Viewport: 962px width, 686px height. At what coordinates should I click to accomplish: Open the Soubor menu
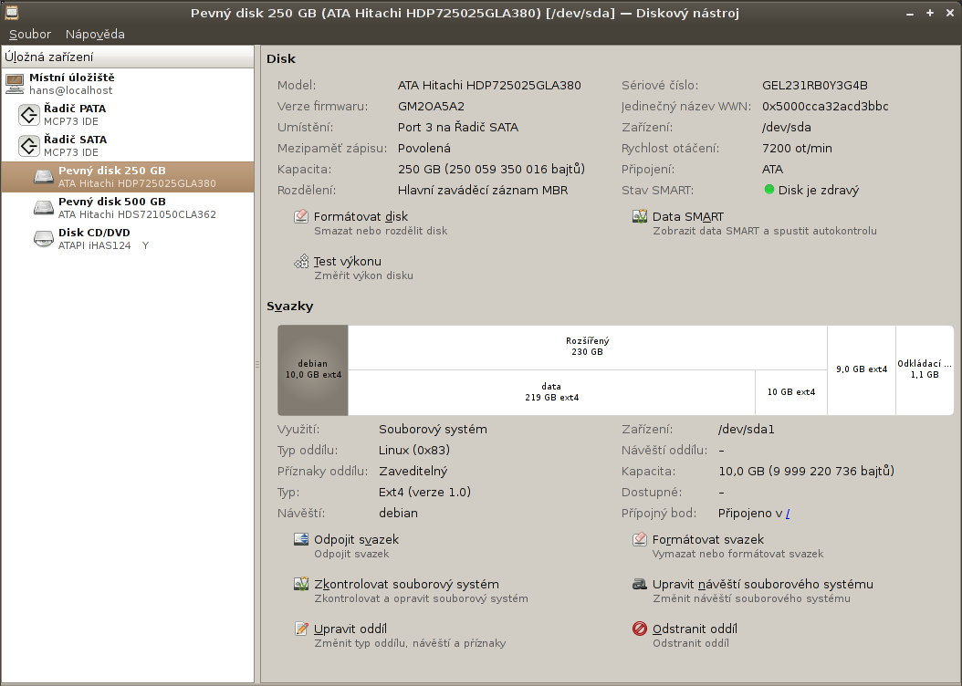30,34
